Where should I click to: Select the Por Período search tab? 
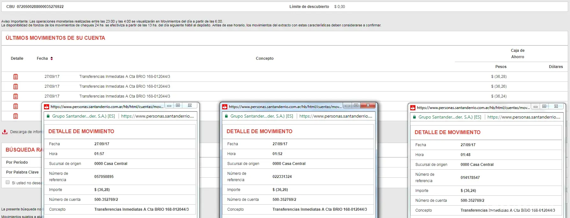point(17,162)
